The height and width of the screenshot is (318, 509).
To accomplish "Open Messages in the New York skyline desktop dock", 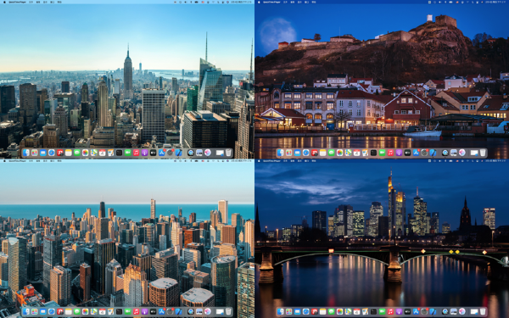I will (77, 153).
